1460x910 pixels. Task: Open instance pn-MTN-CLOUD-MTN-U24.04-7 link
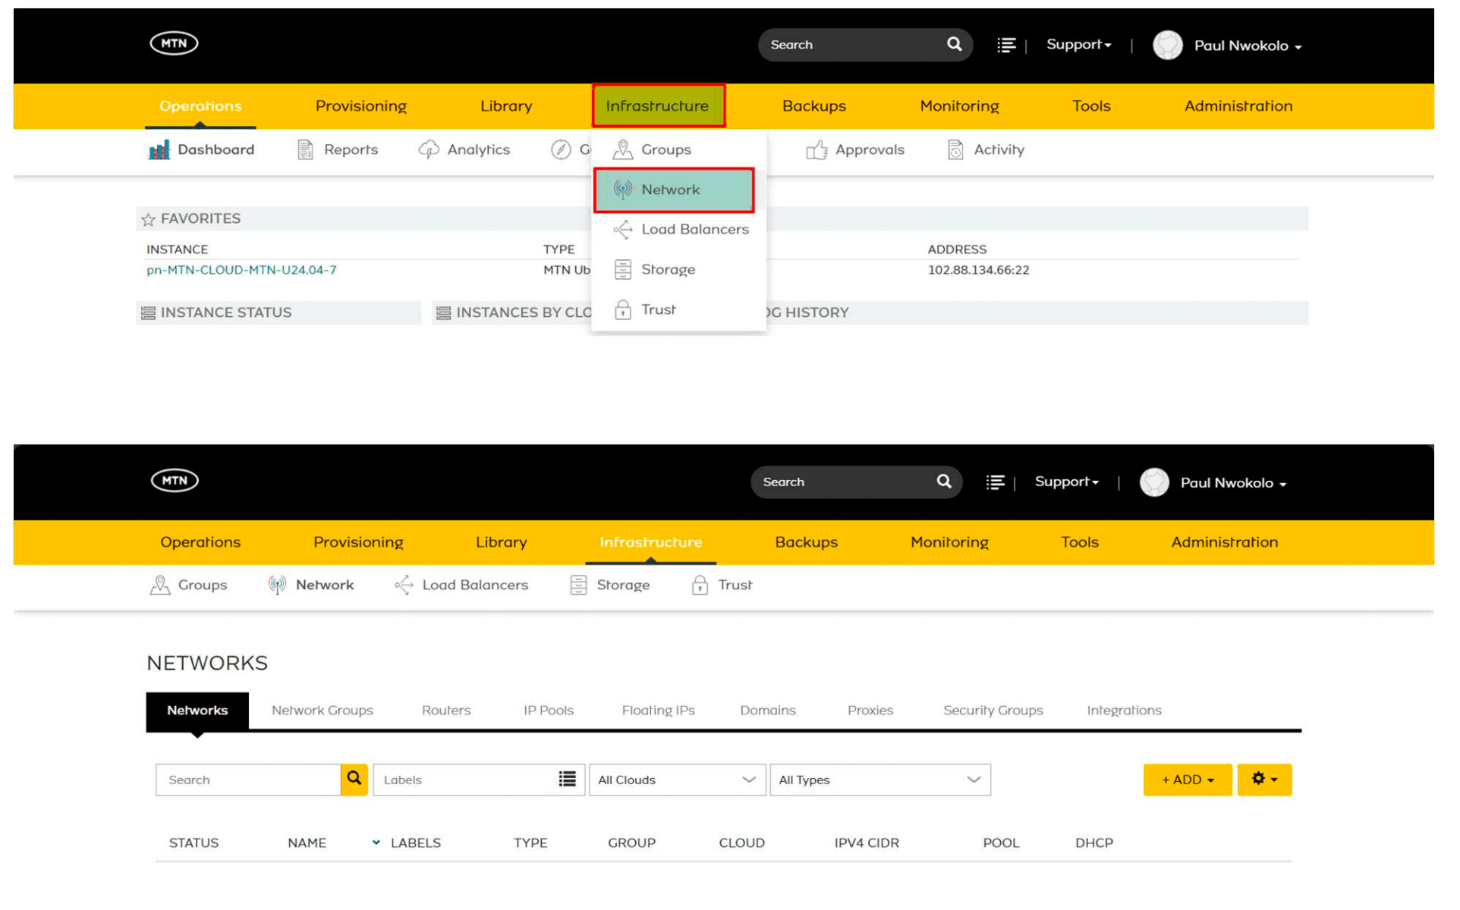click(241, 270)
